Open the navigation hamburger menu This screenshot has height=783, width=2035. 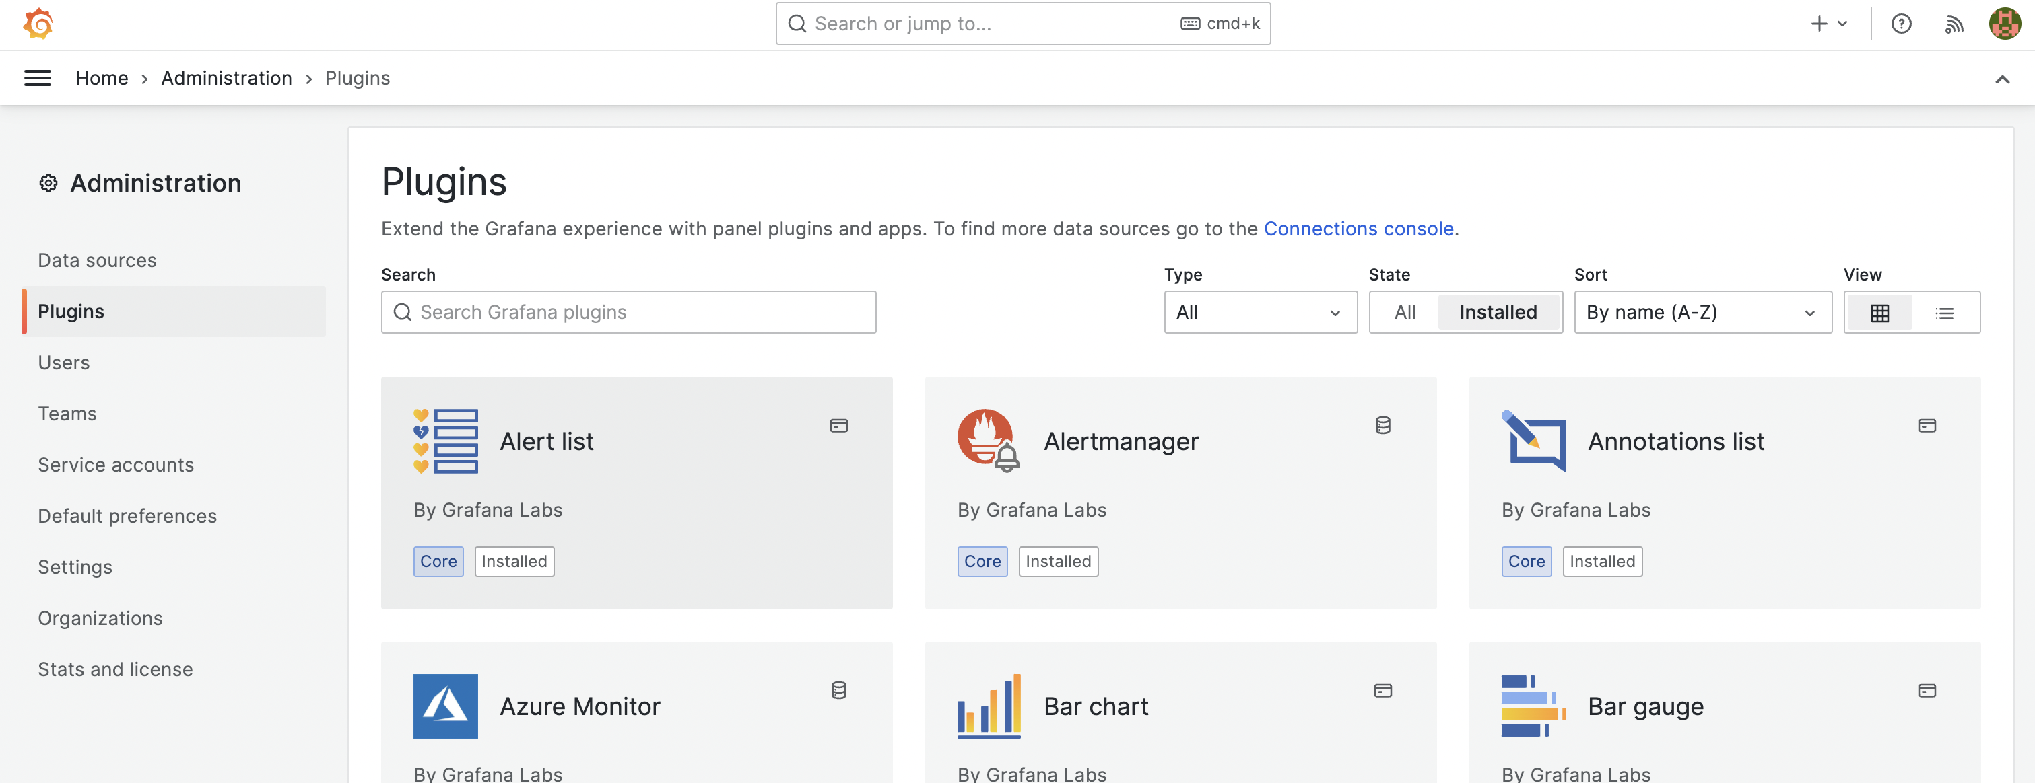pyautogui.click(x=37, y=77)
